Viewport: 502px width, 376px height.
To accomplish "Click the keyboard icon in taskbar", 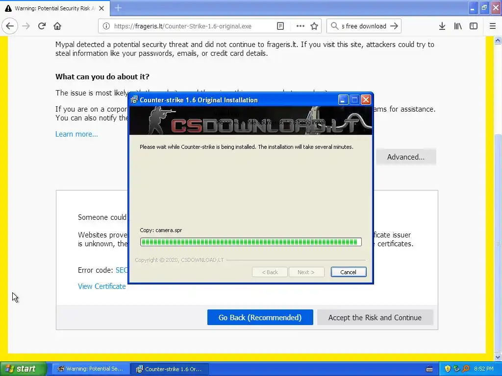I will (x=429, y=369).
